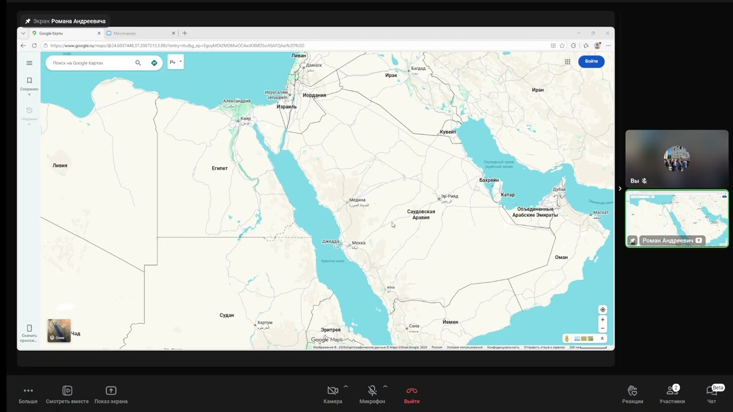Reload the browser page
733x412 pixels.
point(34,45)
